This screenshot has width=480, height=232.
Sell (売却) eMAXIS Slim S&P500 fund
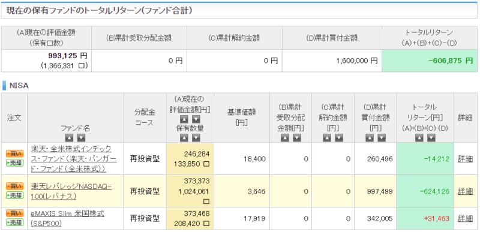[x=14, y=222]
